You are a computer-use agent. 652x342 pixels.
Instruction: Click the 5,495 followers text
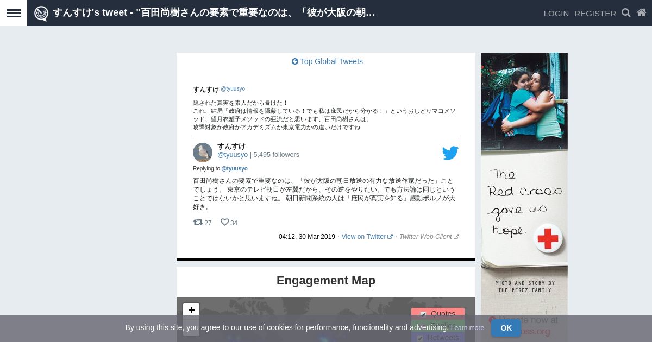click(276, 155)
